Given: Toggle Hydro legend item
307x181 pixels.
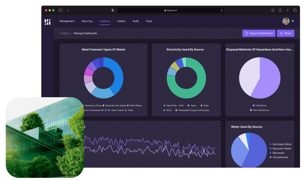Looking at the screenshot, I should tap(192, 105).
